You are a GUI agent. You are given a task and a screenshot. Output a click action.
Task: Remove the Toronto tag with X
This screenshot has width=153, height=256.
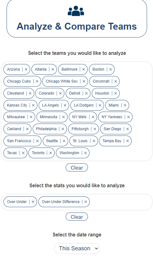51,153
